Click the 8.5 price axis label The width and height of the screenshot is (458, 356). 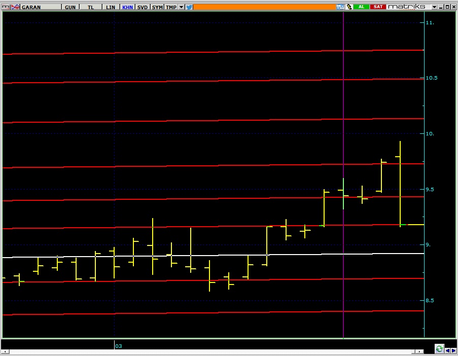pos(430,300)
